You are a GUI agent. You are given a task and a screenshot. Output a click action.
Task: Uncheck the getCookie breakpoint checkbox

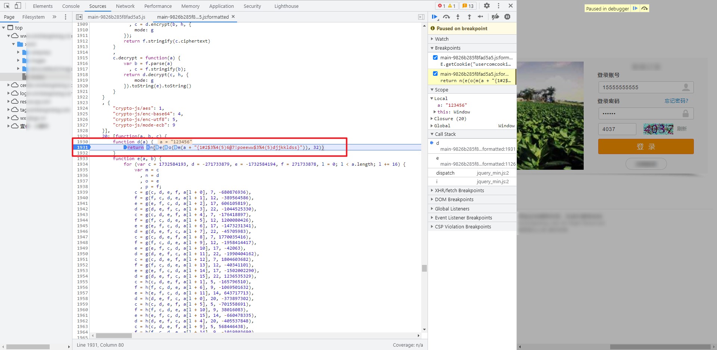435,57
